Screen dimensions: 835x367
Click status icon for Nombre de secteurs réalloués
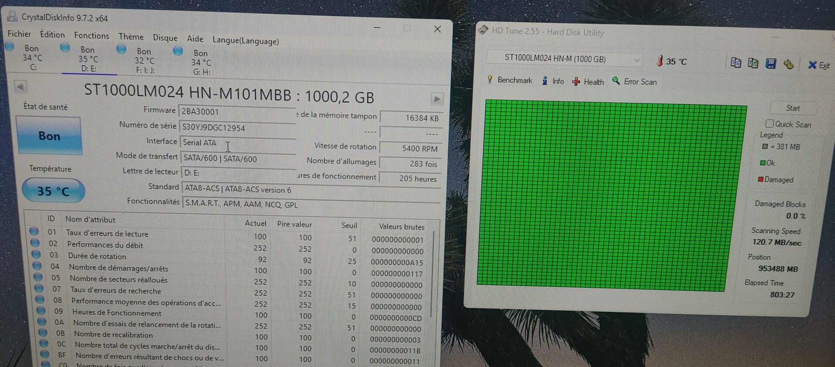pyautogui.click(x=38, y=277)
